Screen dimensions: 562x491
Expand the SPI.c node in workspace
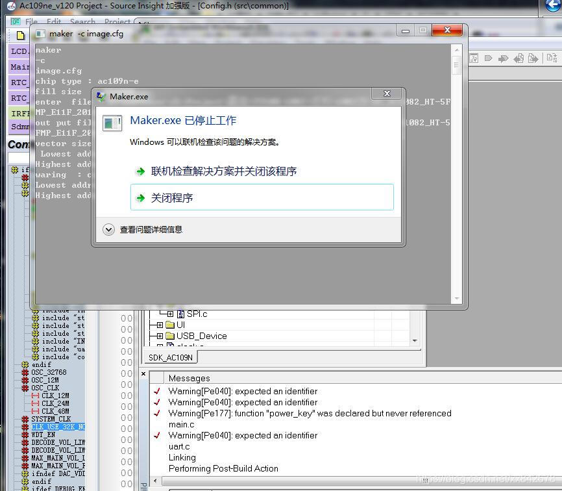tap(170, 314)
